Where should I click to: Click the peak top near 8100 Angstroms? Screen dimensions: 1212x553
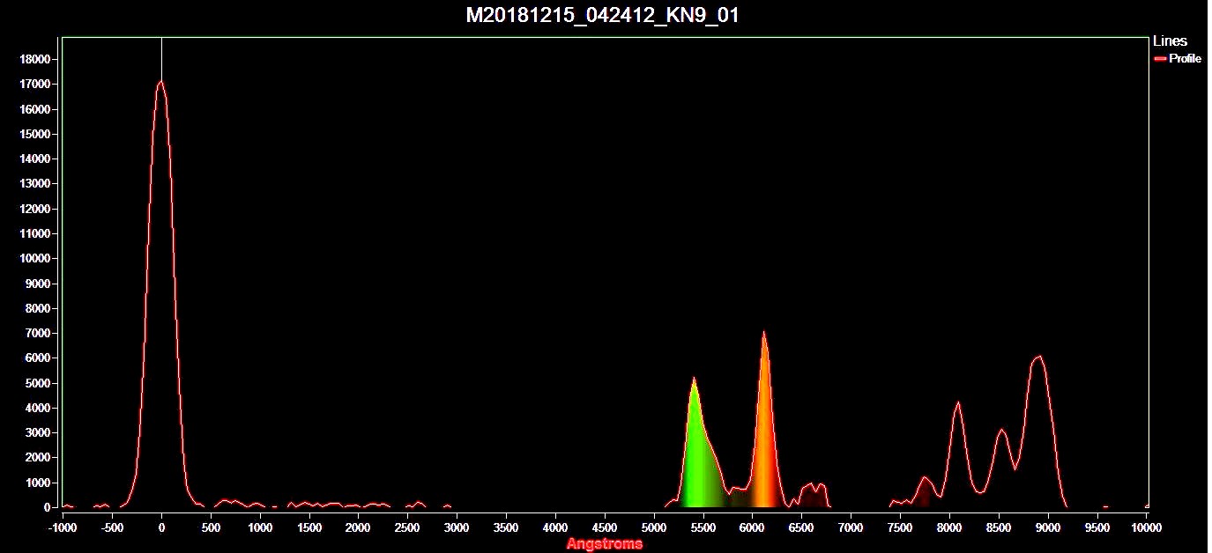958,403
